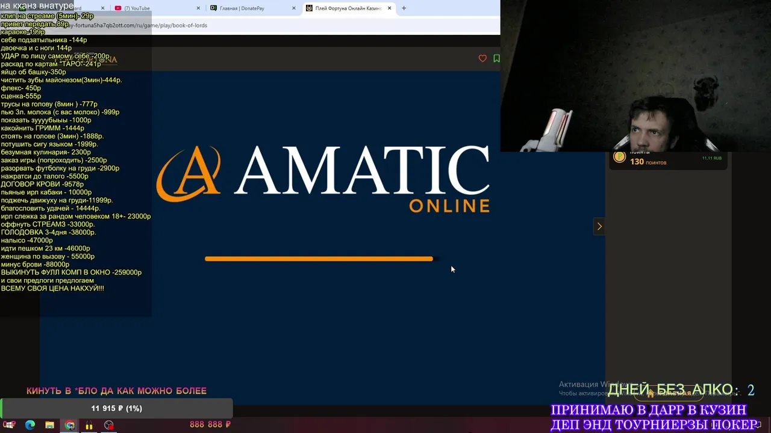The height and width of the screenshot is (433, 771).
Task: Click the YouTube favicon on its tab
Action: 118,8
